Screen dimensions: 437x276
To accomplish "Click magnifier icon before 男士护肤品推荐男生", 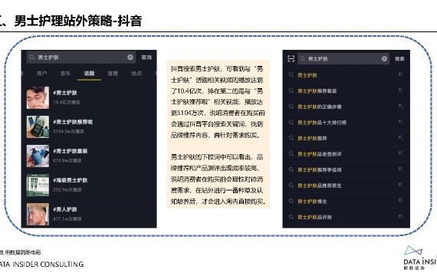I will pyautogui.click(x=291, y=185).
